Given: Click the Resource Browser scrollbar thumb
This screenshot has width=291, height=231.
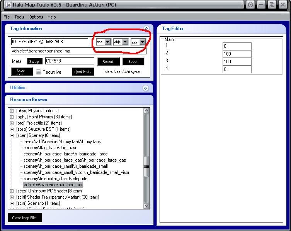Looking at the screenshot, I should [146, 166].
